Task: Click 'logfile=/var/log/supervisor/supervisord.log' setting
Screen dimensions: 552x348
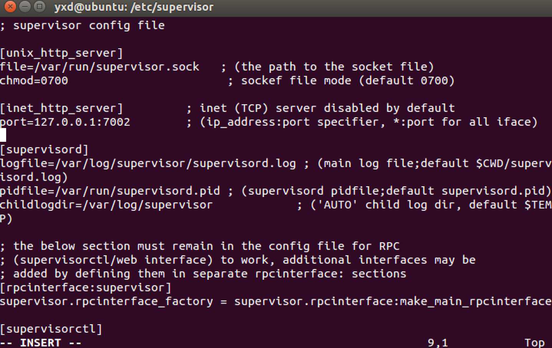Action: tap(148, 163)
